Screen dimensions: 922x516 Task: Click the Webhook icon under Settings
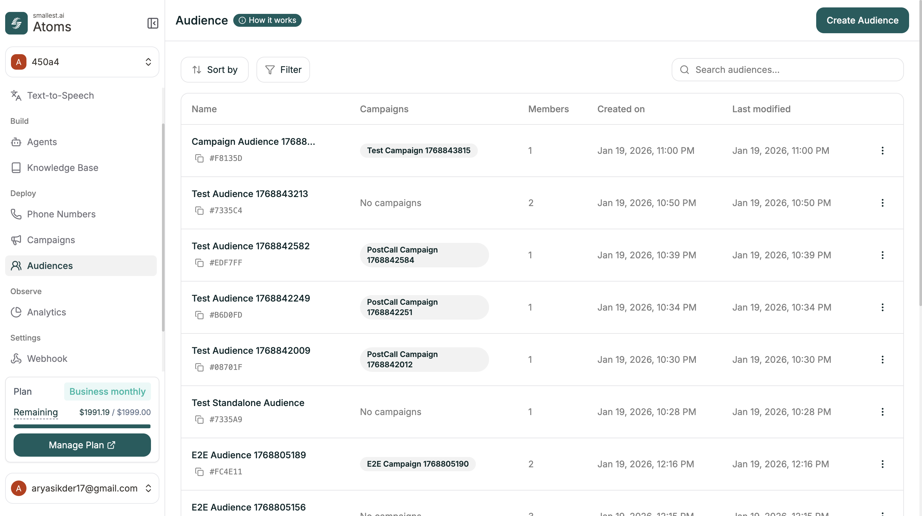(16, 358)
